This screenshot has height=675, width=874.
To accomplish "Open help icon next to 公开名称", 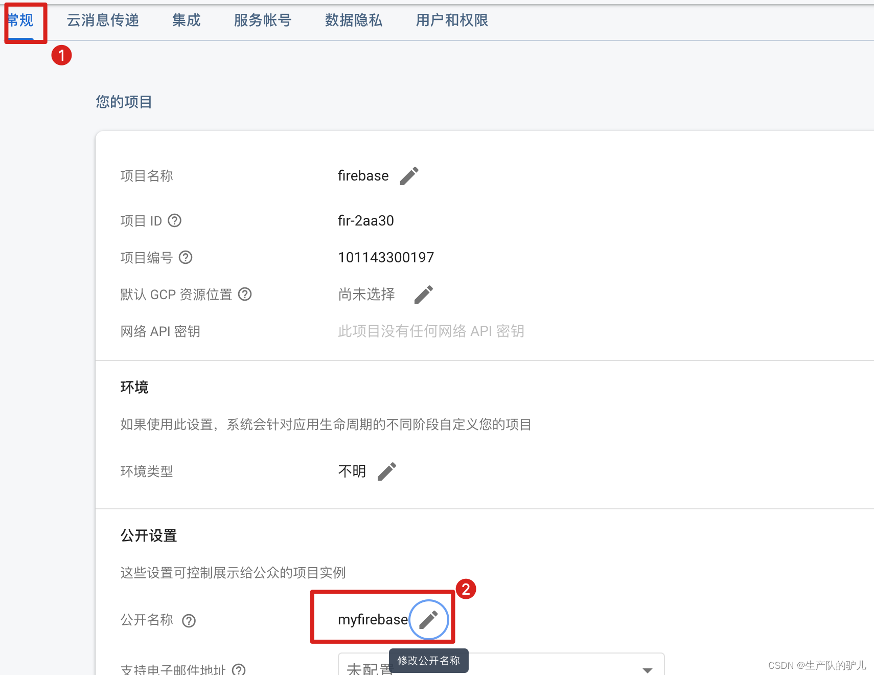I will (189, 620).
